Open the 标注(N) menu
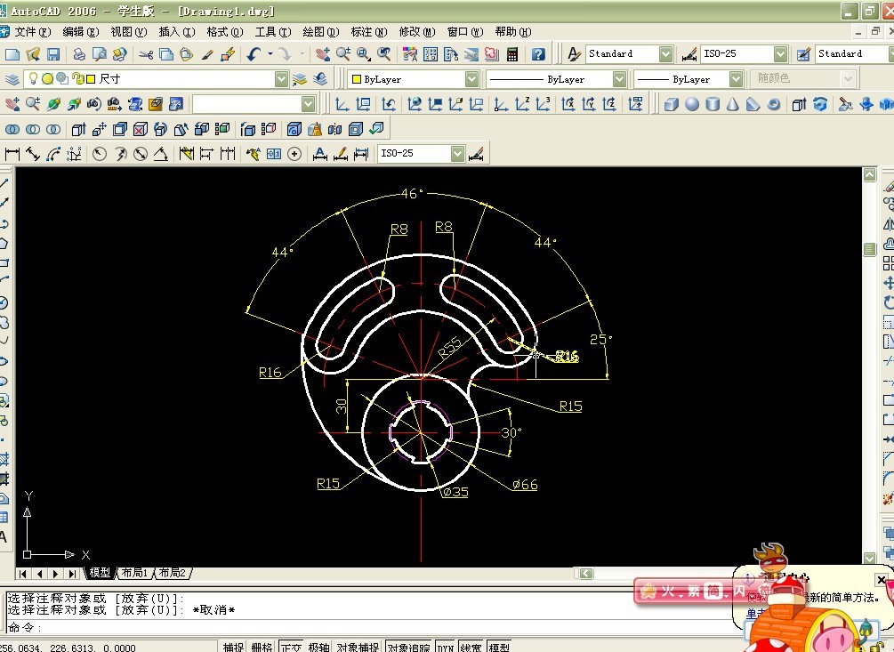The width and height of the screenshot is (894, 652). 369,32
